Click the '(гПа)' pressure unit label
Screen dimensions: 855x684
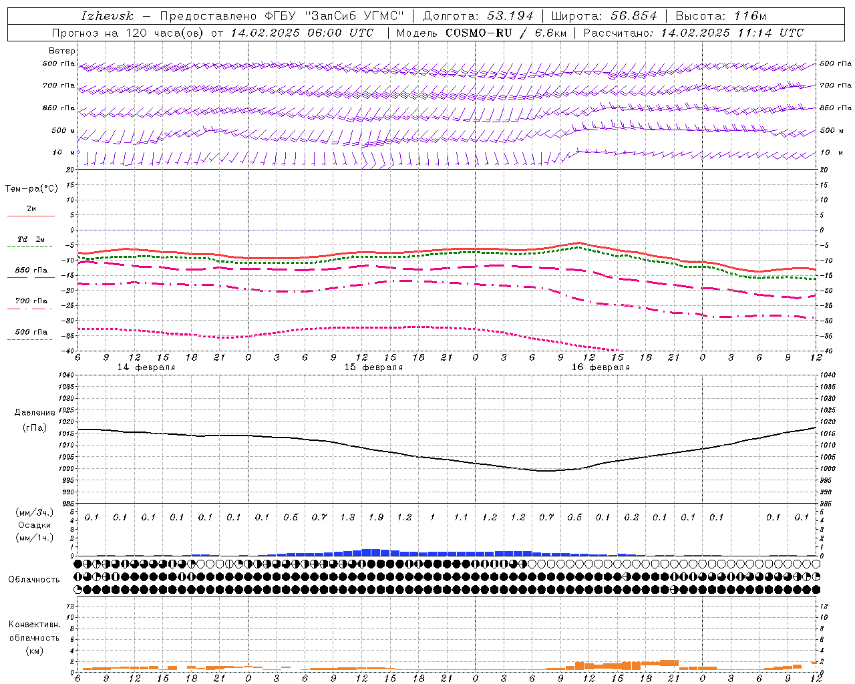35,428
